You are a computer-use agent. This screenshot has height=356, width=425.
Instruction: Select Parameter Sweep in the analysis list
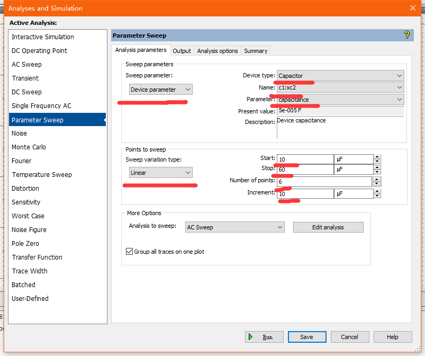click(x=57, y=120)
